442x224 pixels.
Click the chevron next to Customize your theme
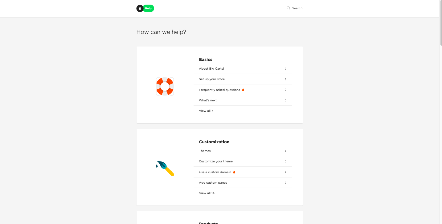click(x=285, y=161)
